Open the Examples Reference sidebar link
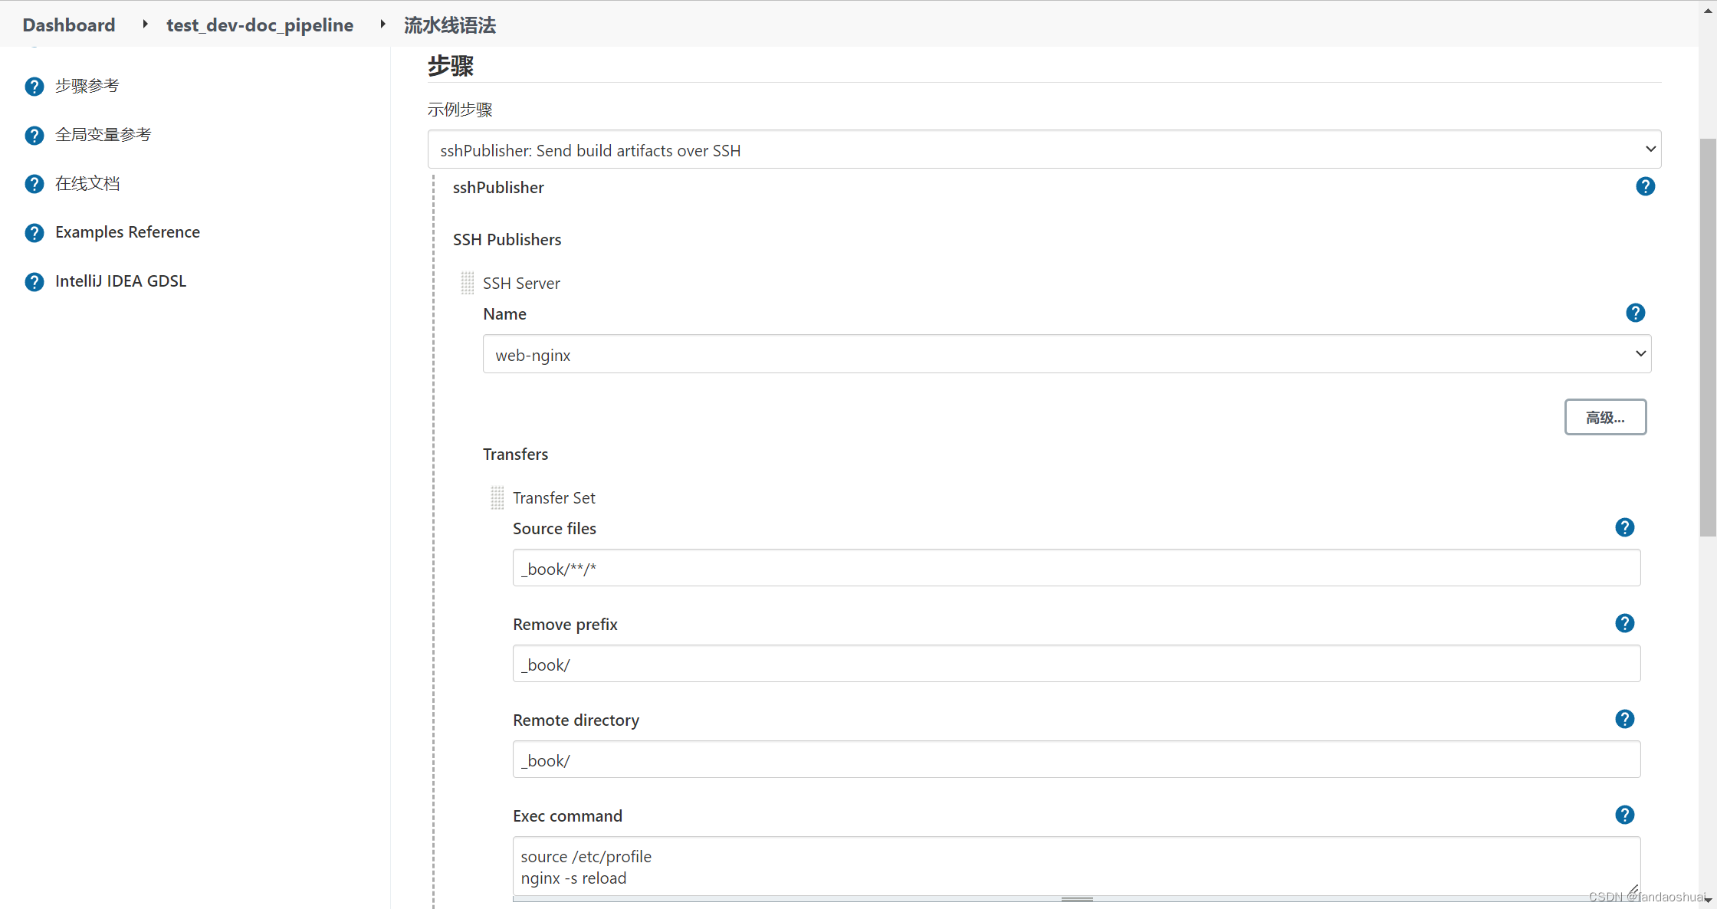The height and width of the screenshot is (909, 1717). tap(127, 232)
